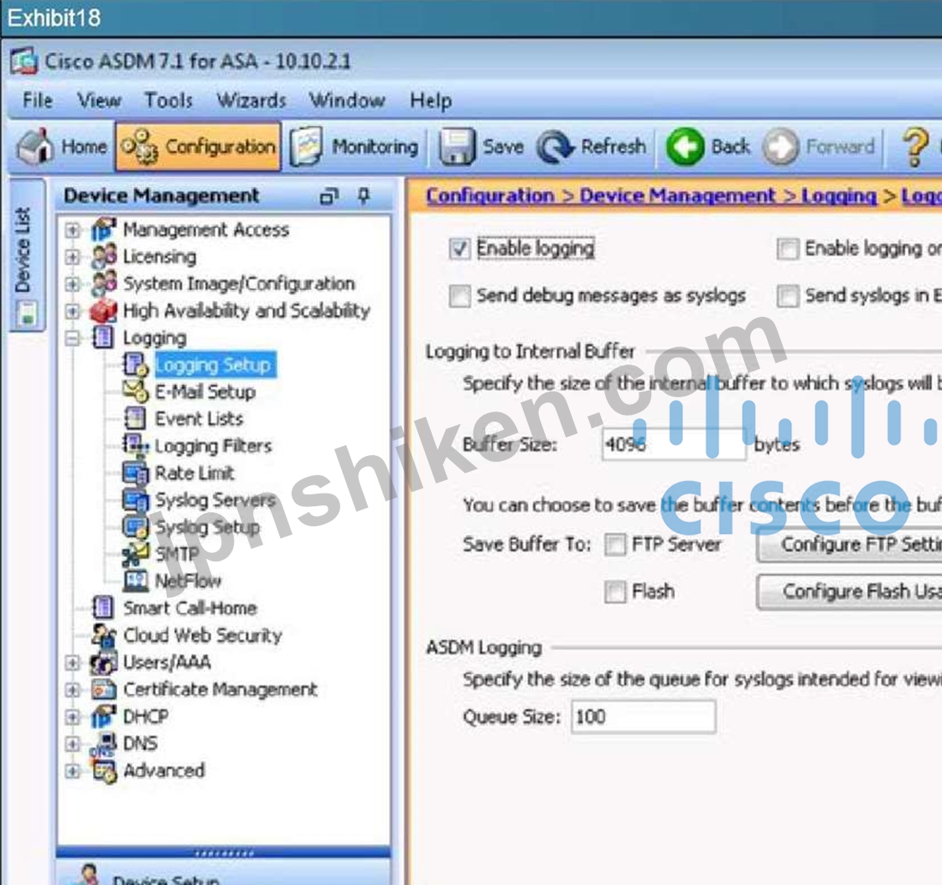Screen dimensions: 942x885
Task: Expand the Advanced node
Action: pyautogui.click(x=72, y=771)
